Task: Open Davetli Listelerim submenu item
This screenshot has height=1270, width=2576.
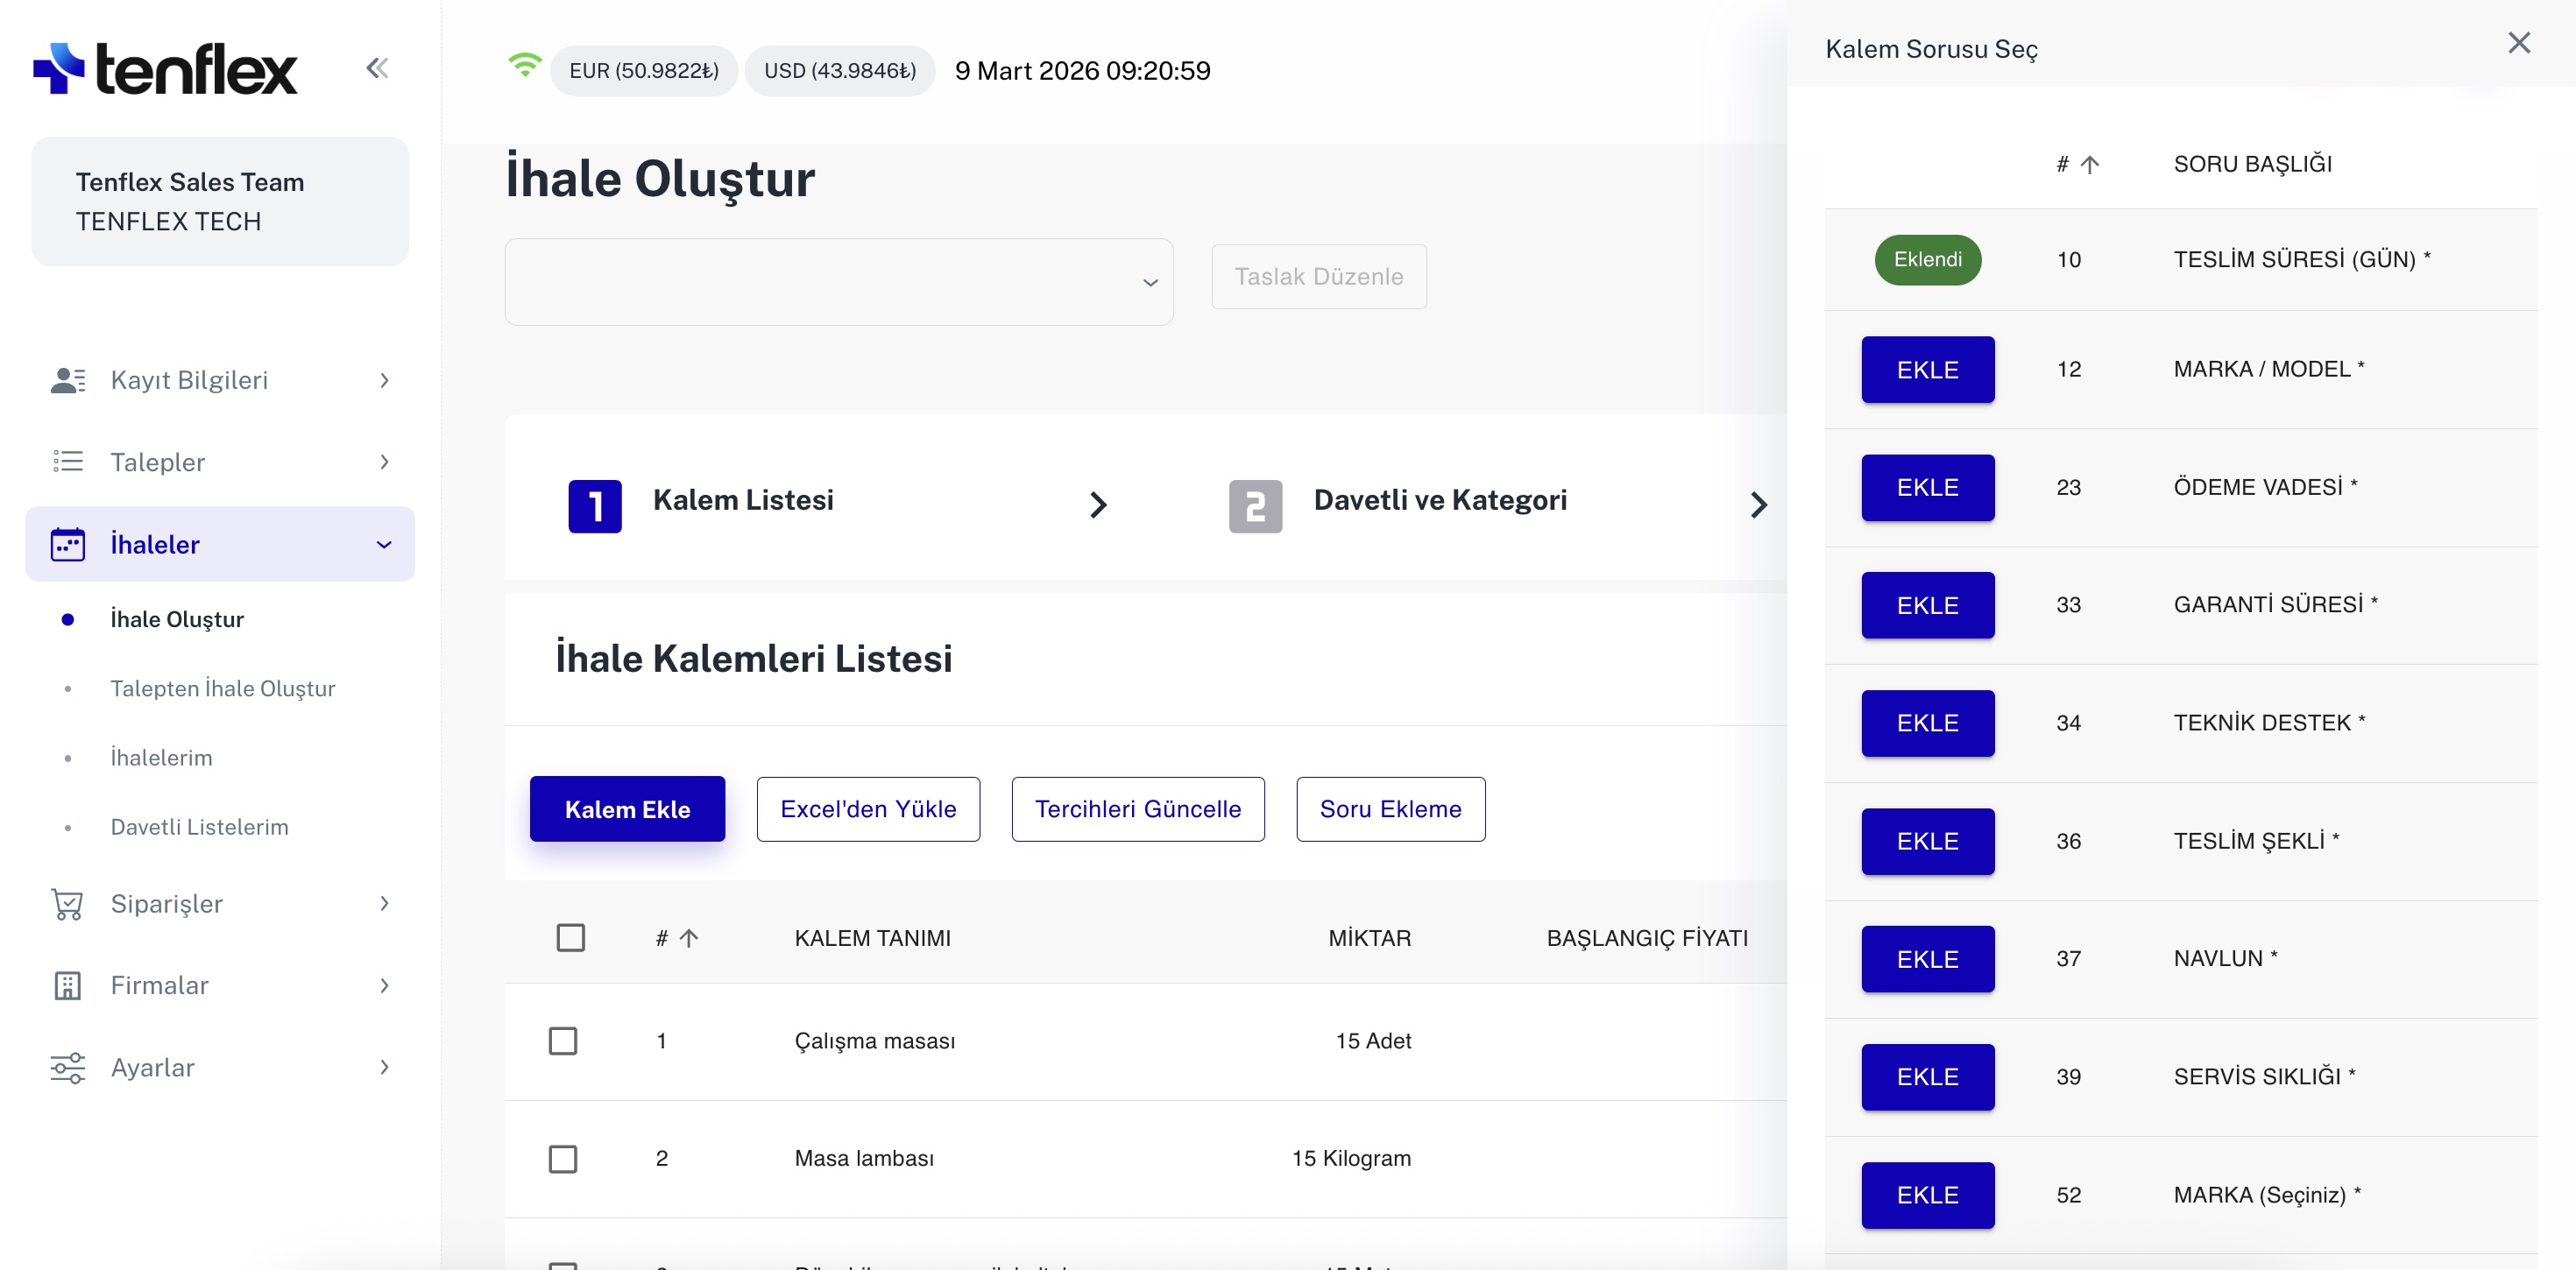Action: tap(199, 827)
